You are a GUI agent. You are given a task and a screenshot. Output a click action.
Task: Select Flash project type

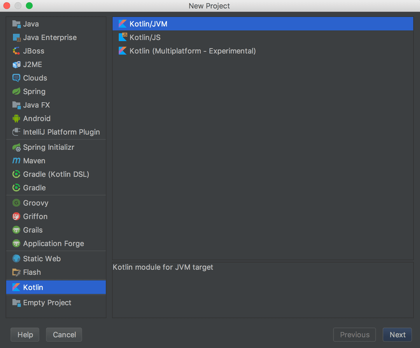click(x=32, y=272)
